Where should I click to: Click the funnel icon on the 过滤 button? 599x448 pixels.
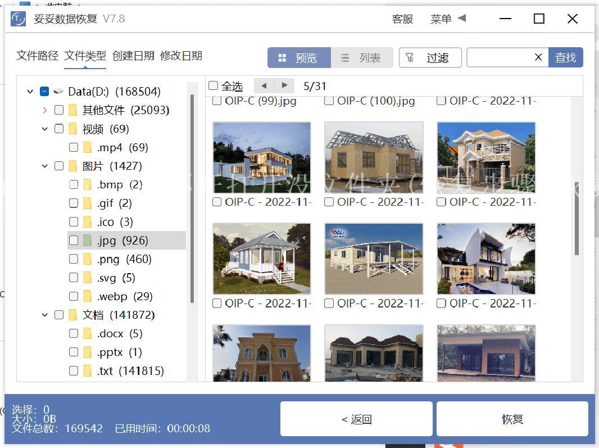coord(410,58)
